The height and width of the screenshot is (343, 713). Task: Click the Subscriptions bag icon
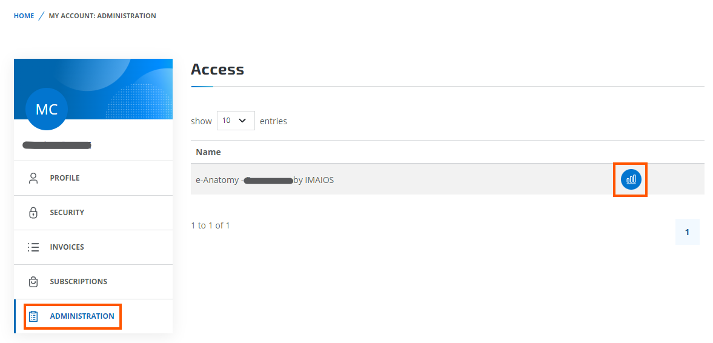point(33,282)
